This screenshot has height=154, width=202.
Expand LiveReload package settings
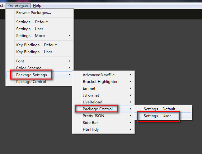[x=103, y=102]
